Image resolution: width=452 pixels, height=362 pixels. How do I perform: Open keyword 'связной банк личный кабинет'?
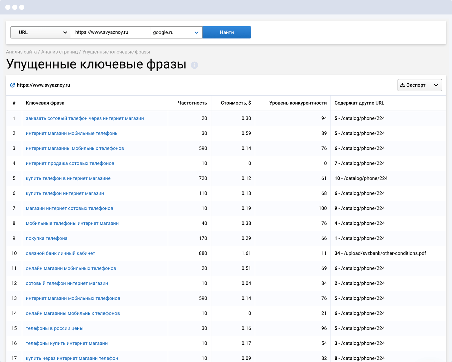click(x=60, y=253)
